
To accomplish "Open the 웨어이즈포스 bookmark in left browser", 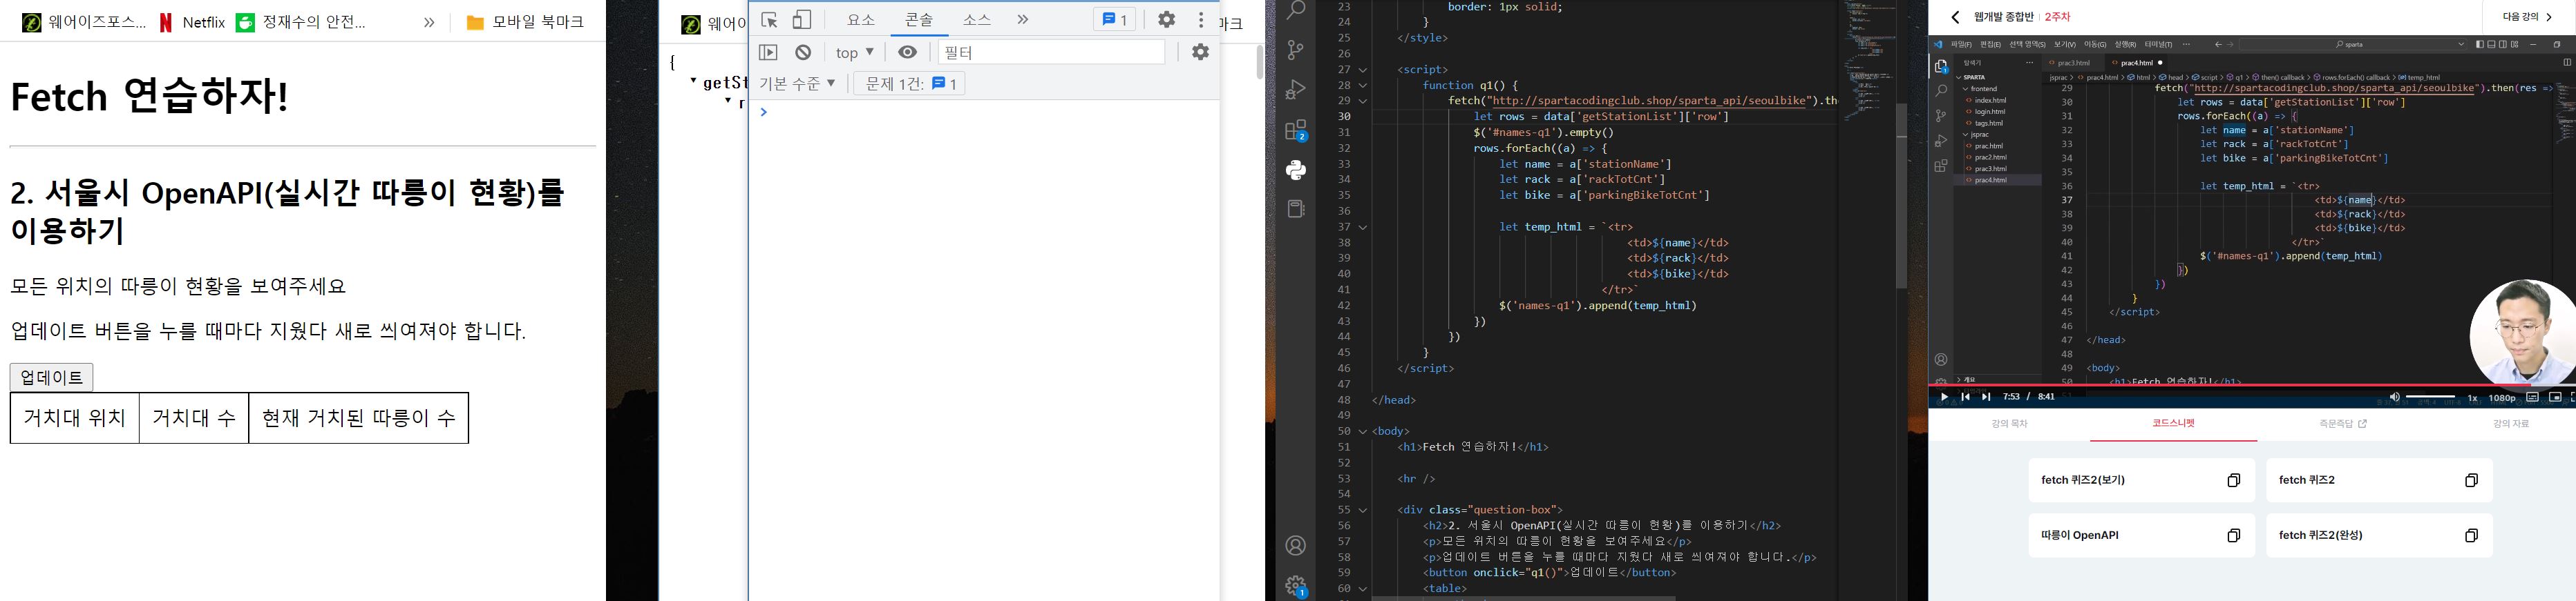I will click(84, 22).
